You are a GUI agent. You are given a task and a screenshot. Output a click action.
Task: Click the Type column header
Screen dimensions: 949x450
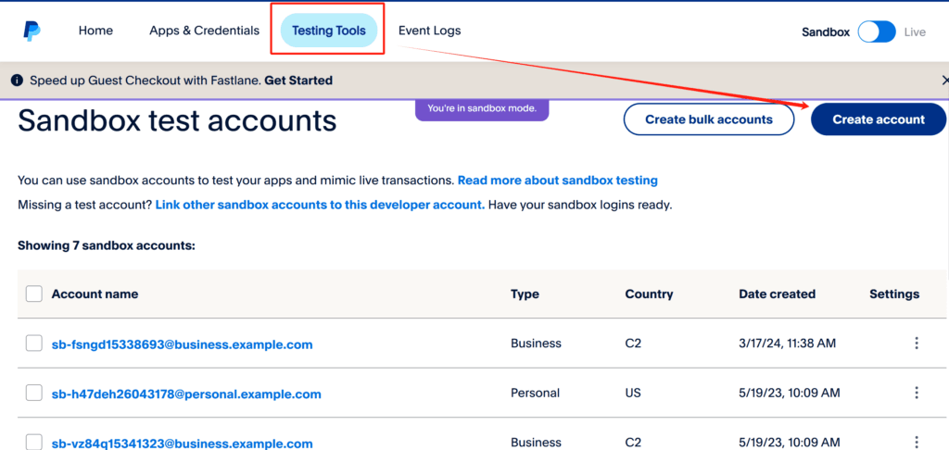pyautogui.click(x=525, y=294)
